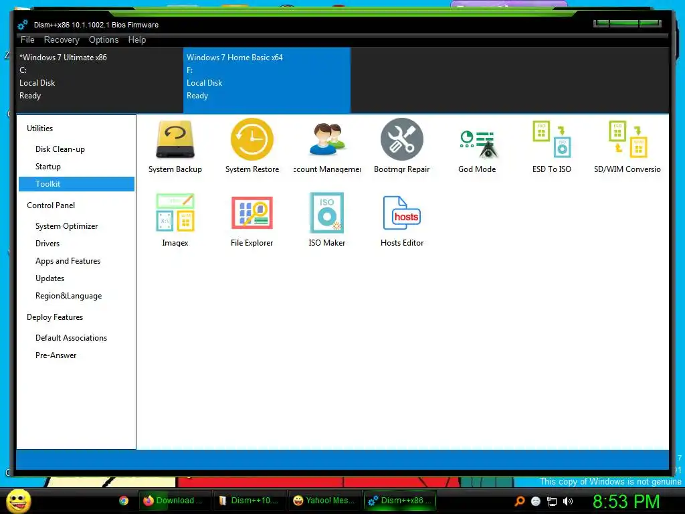
Task: Open Region&Language settings
Action: click(x=69, y=296)
